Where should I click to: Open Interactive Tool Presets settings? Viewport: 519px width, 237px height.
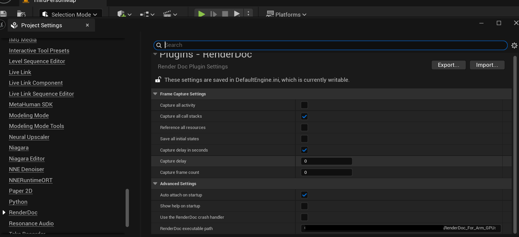(x=39, y=51)
